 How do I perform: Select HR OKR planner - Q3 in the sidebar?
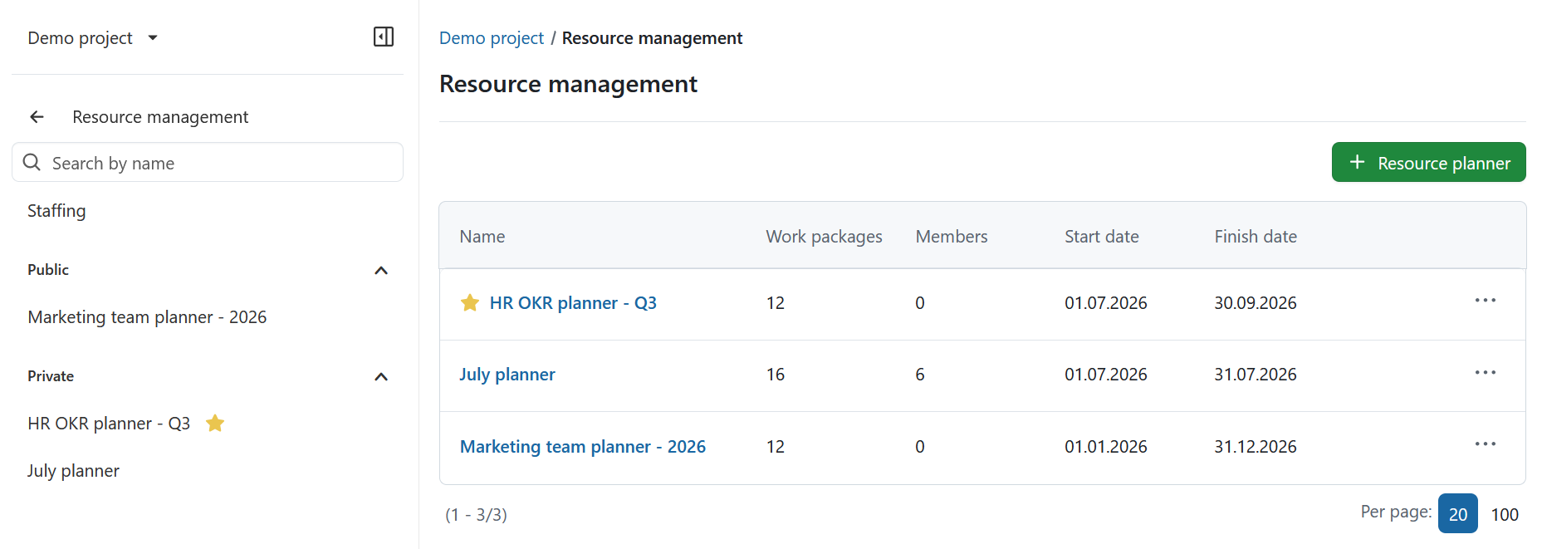click(109, 424)
